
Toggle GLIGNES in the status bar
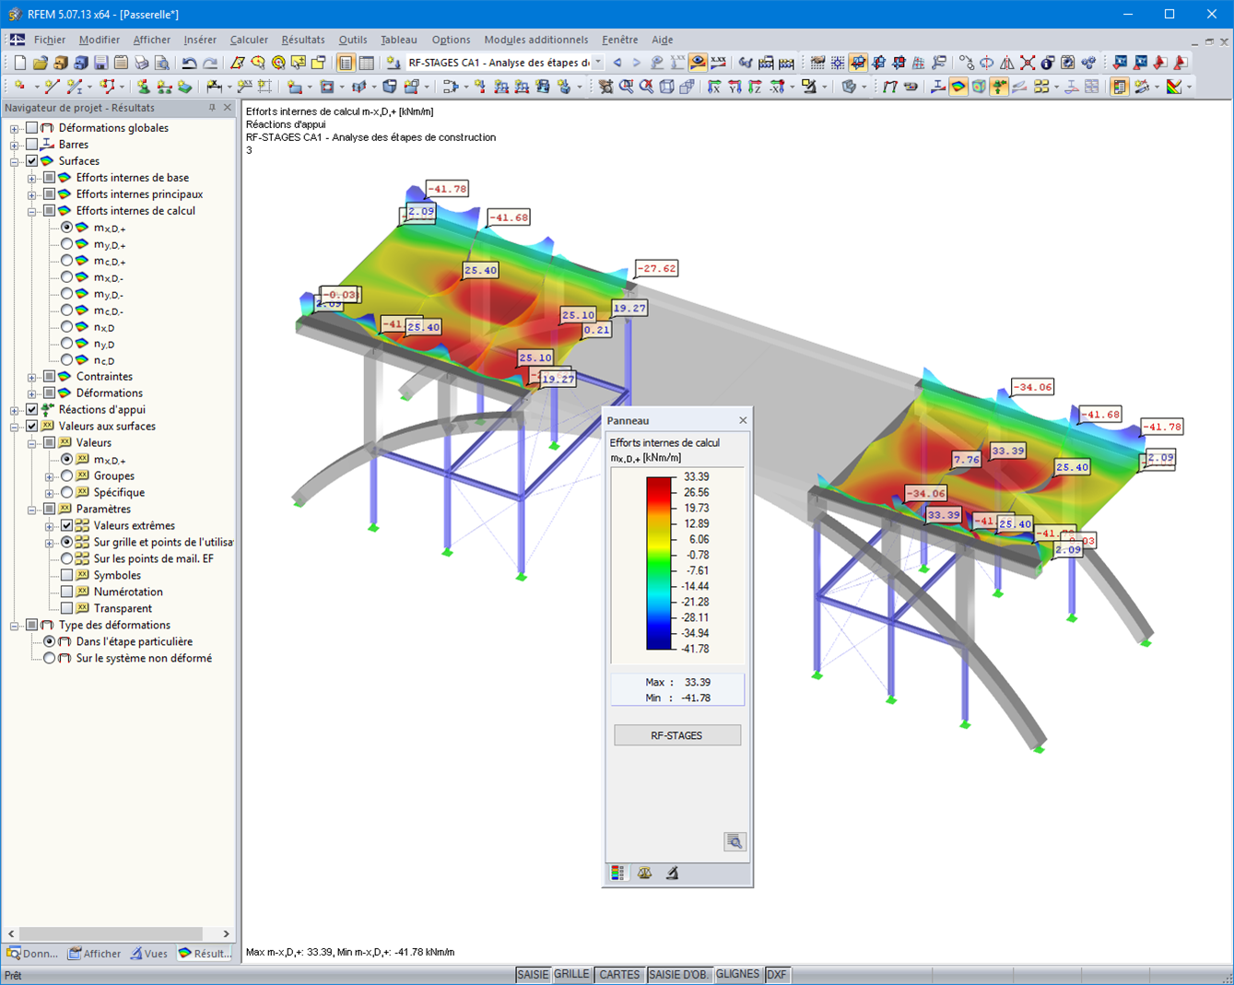(738, 975)
